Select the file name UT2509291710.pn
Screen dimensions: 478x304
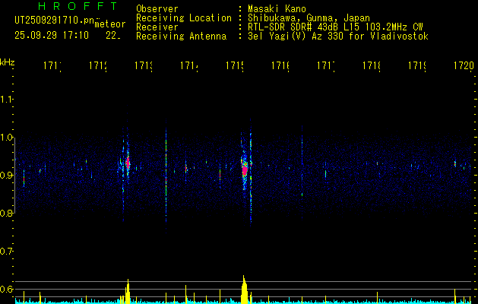[x=55, y=21]
